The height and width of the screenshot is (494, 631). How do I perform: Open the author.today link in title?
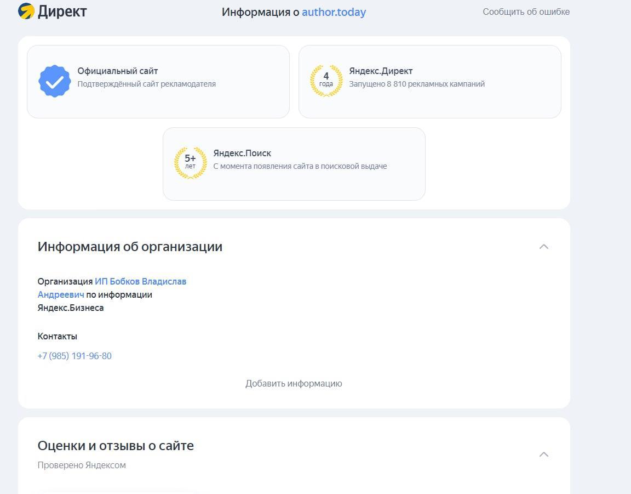coord(334,12)
